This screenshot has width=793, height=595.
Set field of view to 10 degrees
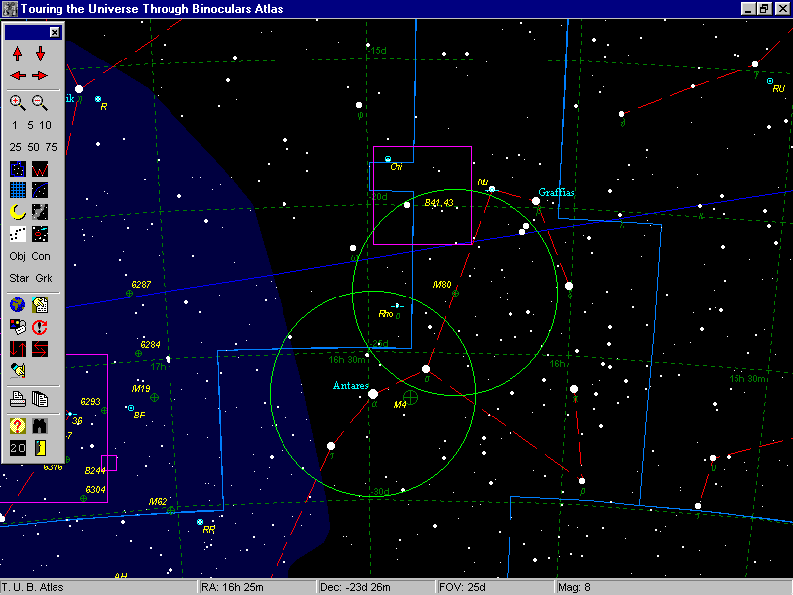click(x=45, y=125)
